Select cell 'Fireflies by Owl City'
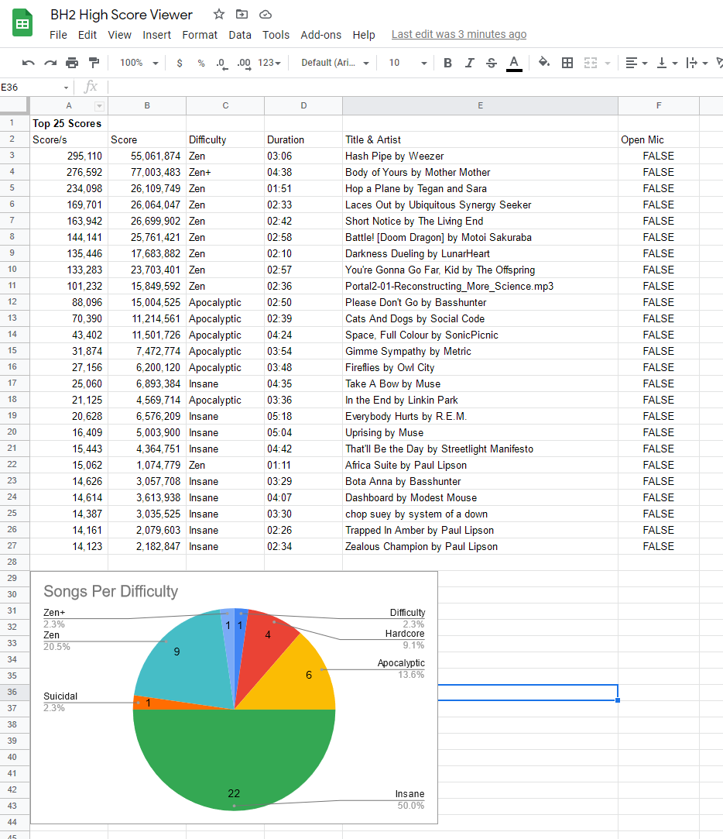 tap(480, 368)
